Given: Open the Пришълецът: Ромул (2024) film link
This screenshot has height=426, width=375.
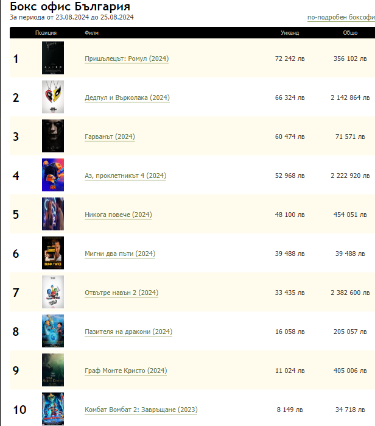Looking at the screenshot, I should click(x=127, y=59).
